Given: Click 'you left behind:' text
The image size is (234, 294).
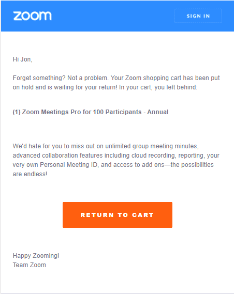Looking at the screenshot, I should click(x=176, y=87).
